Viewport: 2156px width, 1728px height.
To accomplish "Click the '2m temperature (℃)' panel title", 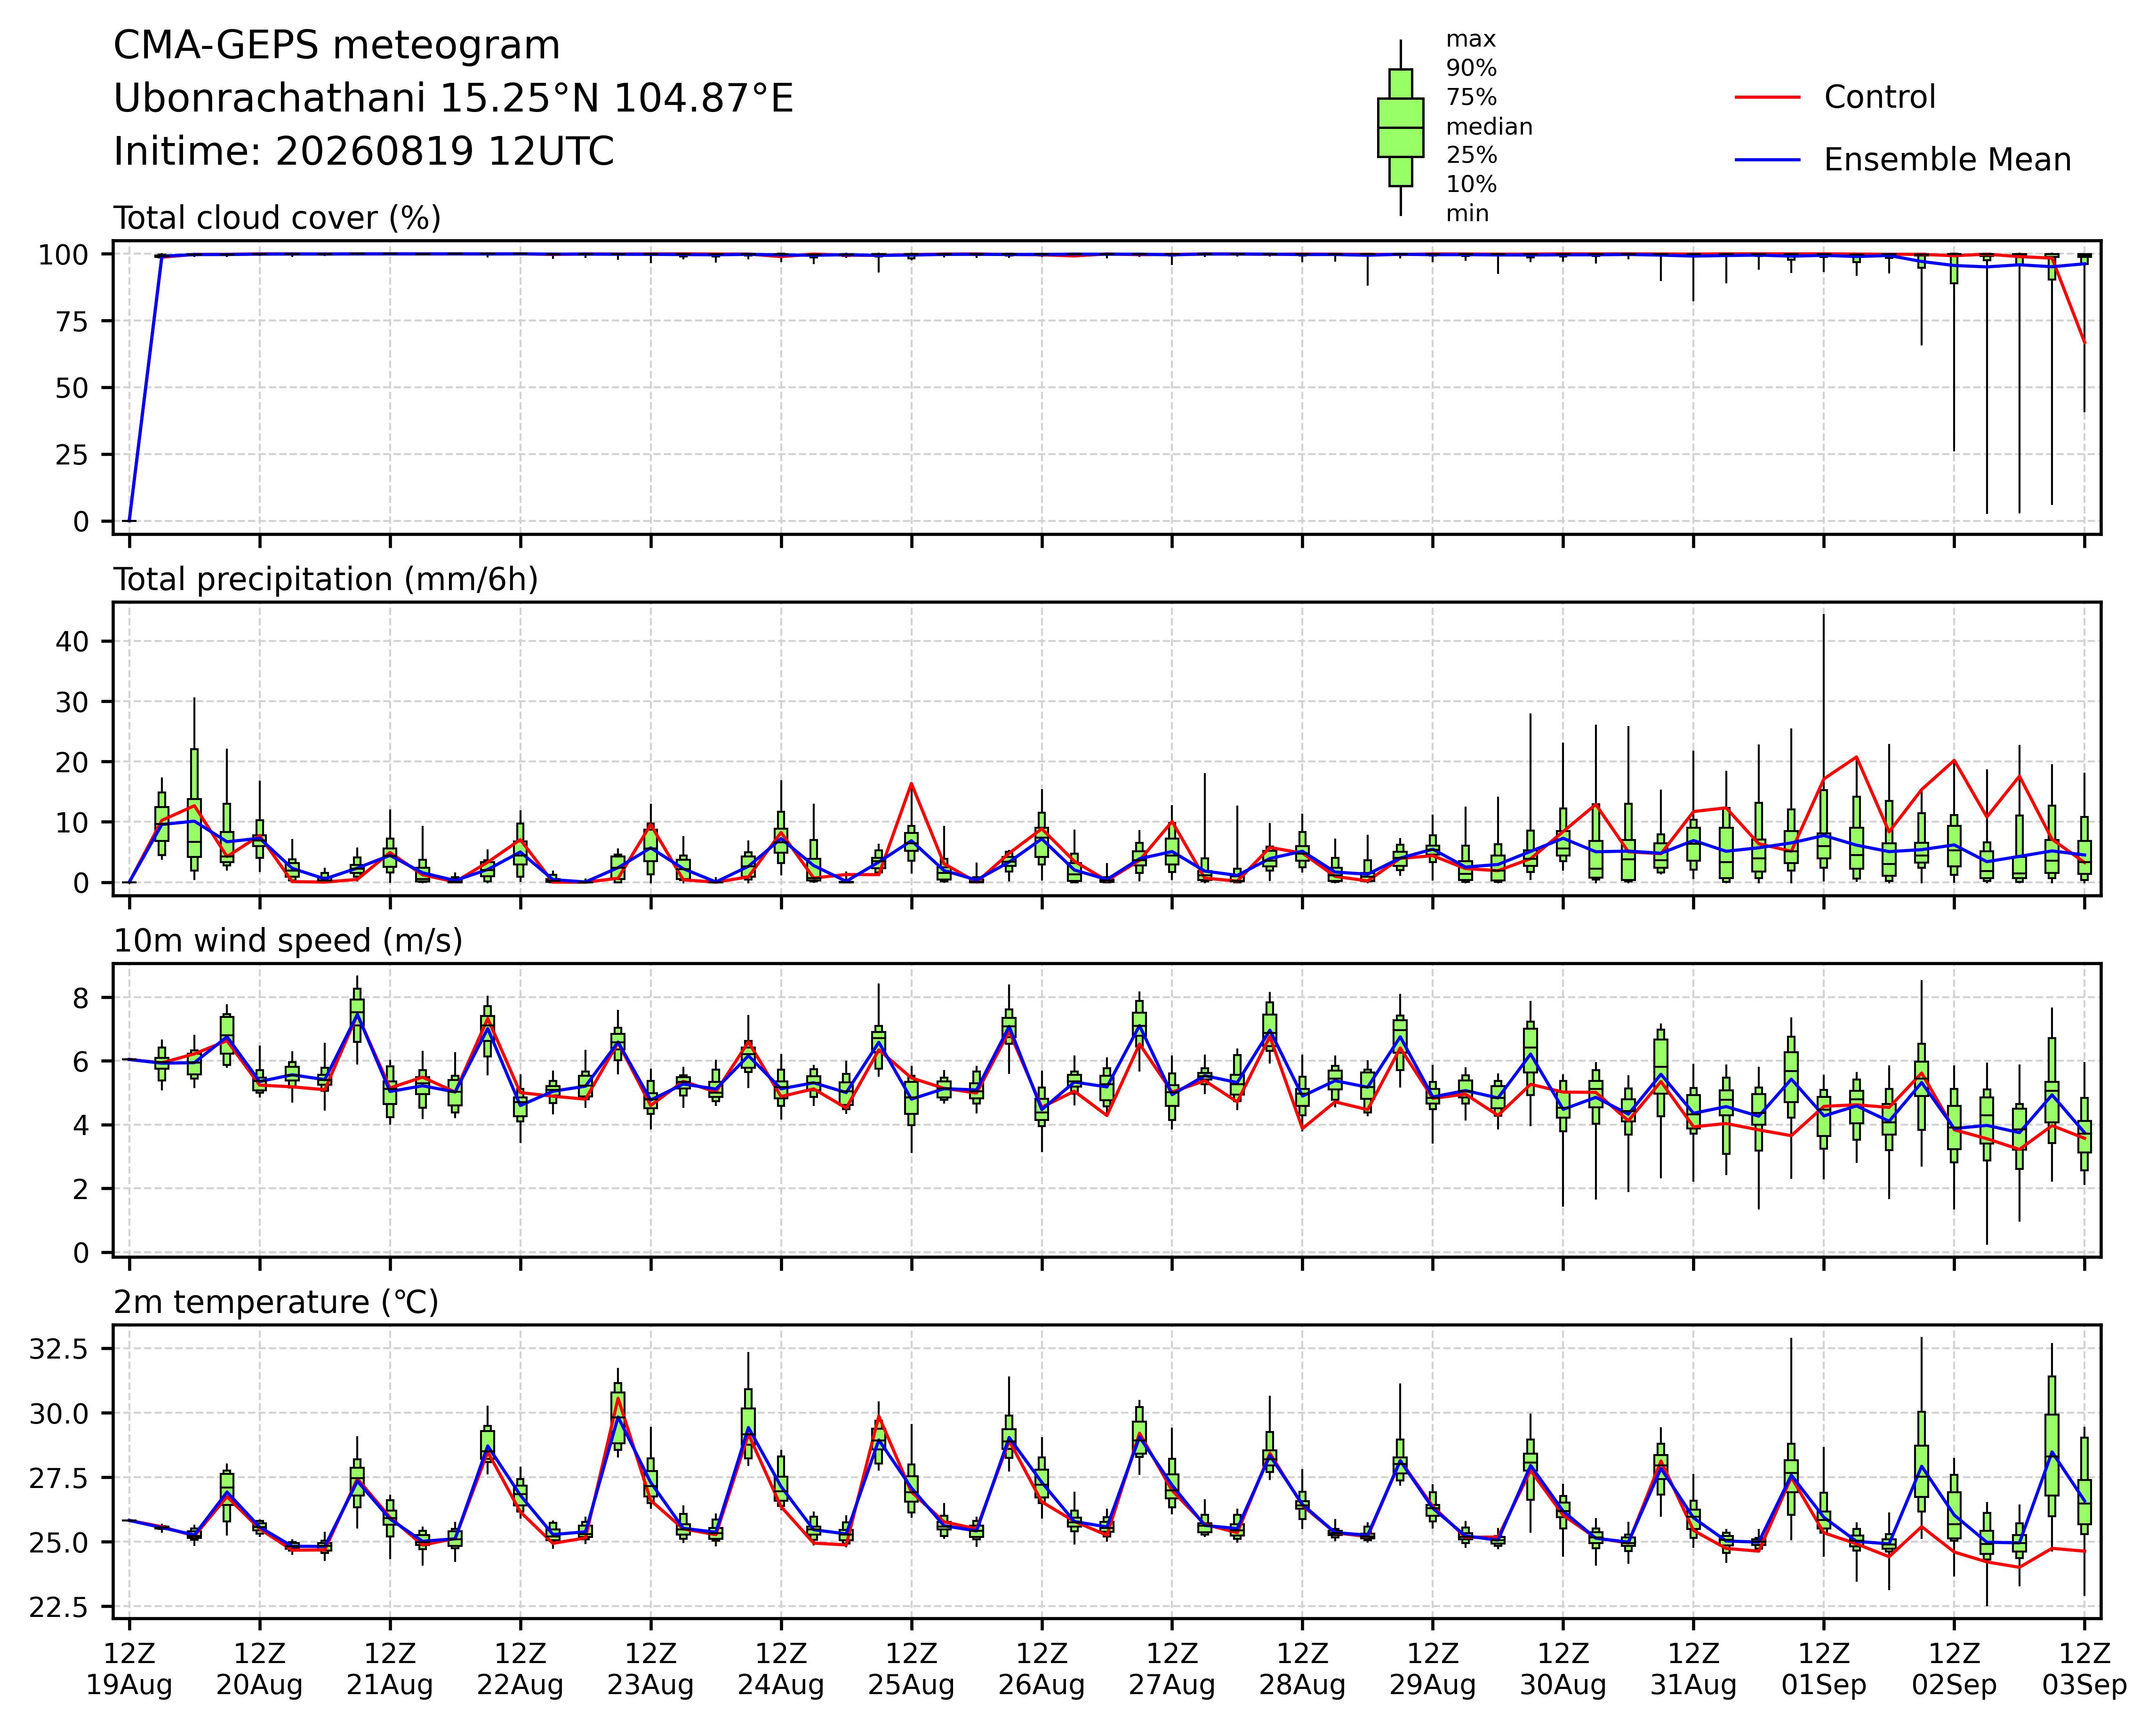I will [276, 1303].
